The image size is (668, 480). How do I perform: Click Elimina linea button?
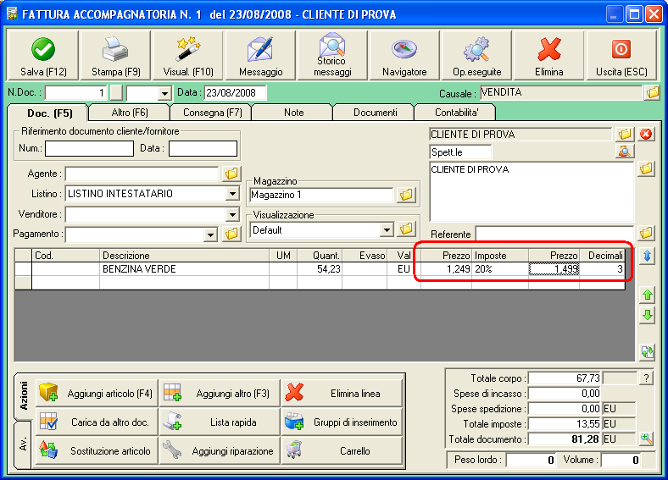(x=342, y=393)
